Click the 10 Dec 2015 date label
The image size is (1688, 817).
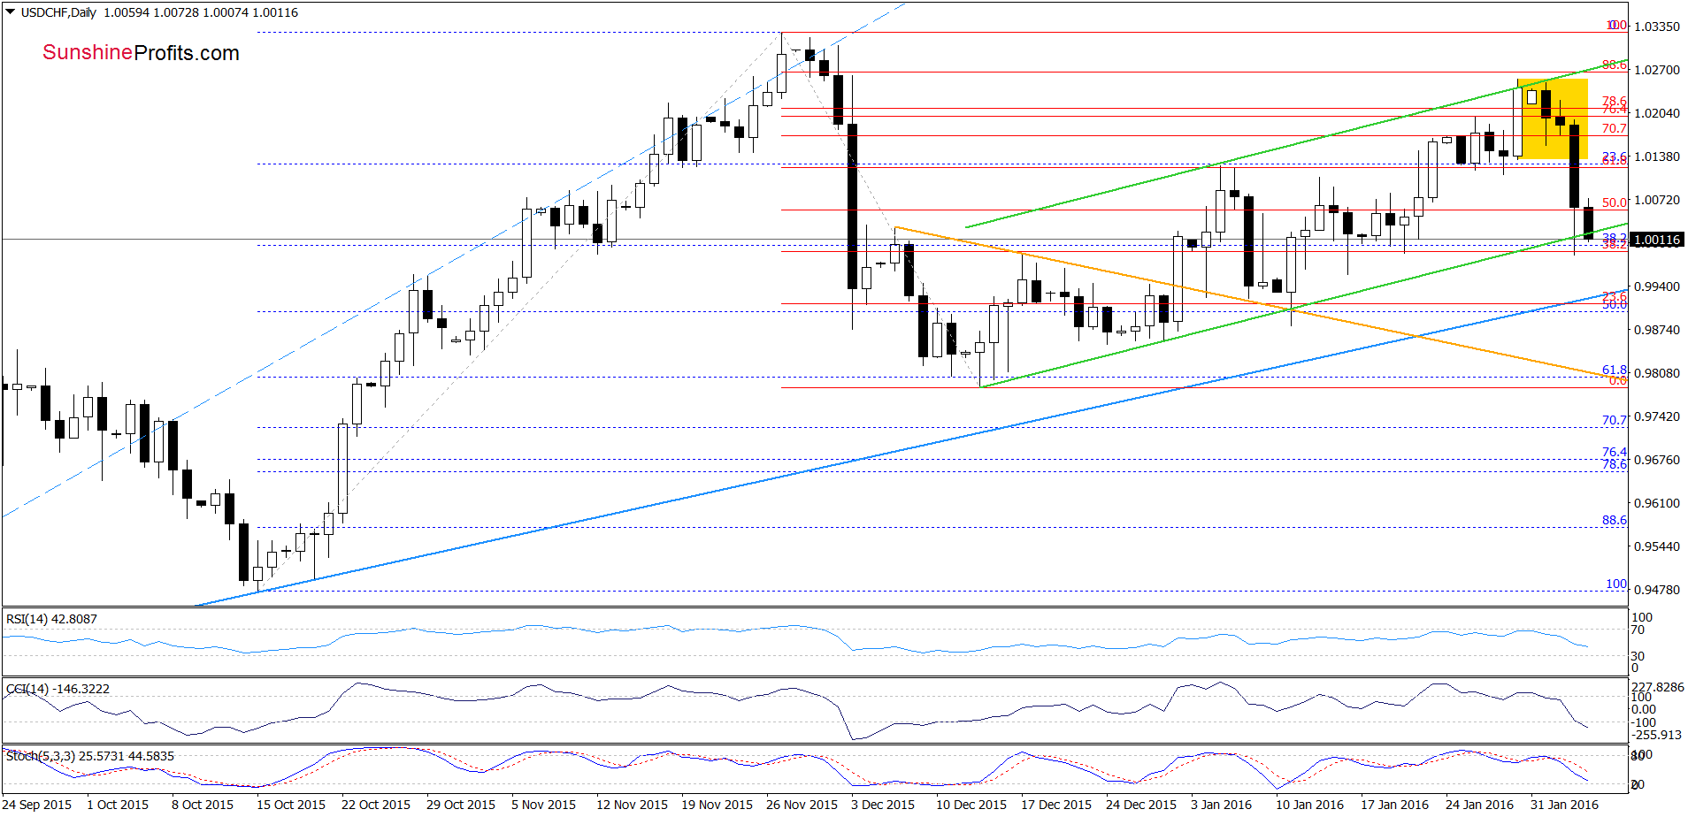pos(971,805)
